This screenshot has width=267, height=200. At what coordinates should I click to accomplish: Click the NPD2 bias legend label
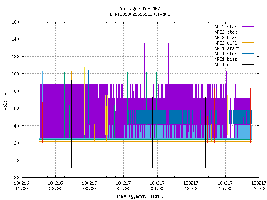pyautogui.click(x=226, y=37)
